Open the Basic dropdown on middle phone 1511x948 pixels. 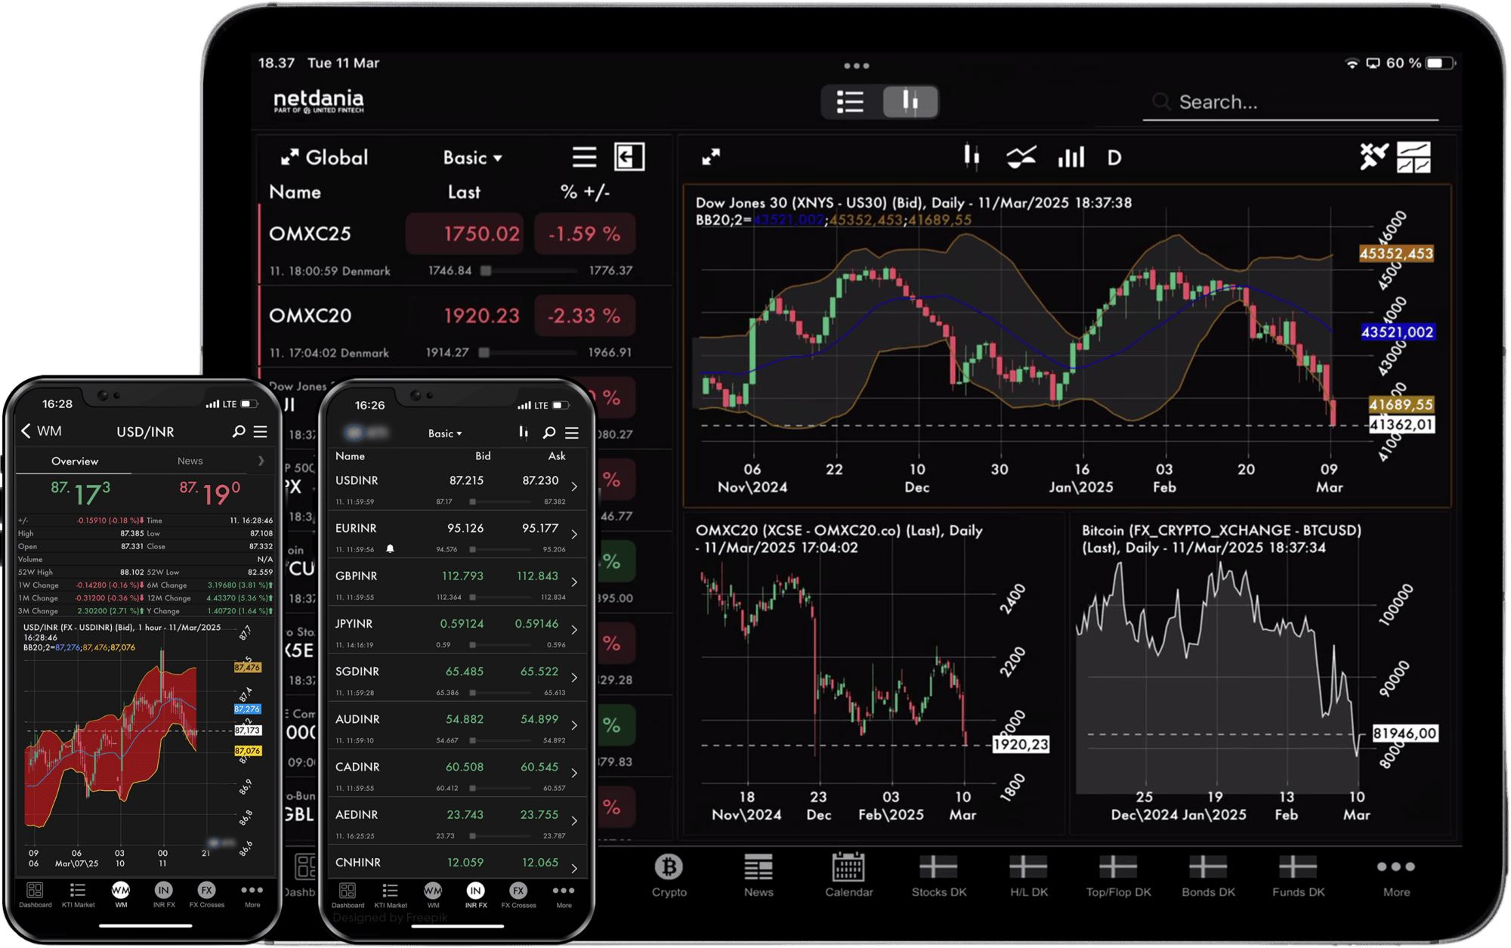(445, 434)
